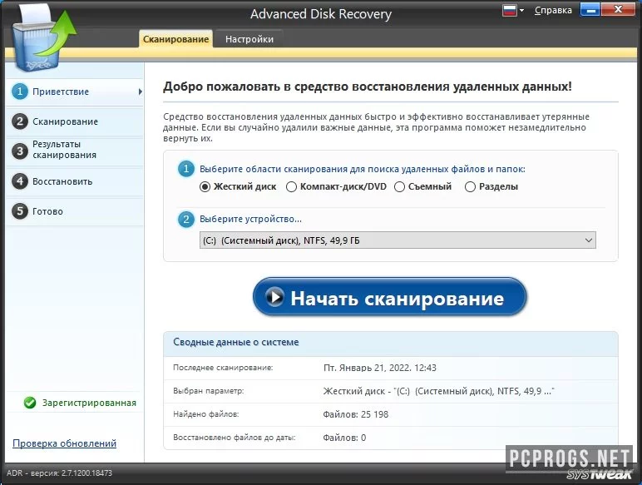Switch to the Настройки tab
The height and width of the screenshot is (485, 642).
click(249, 39)
